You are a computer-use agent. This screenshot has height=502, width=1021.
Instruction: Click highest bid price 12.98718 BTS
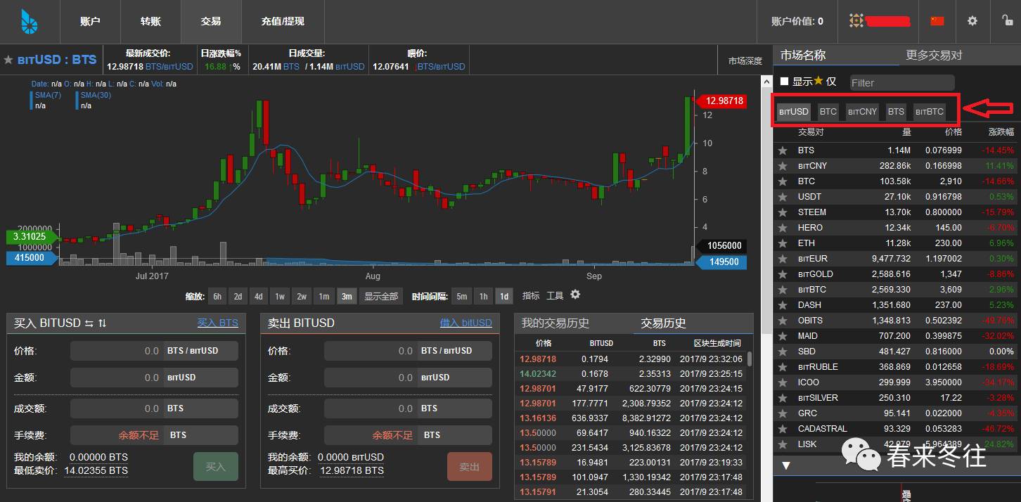[352, 470]
